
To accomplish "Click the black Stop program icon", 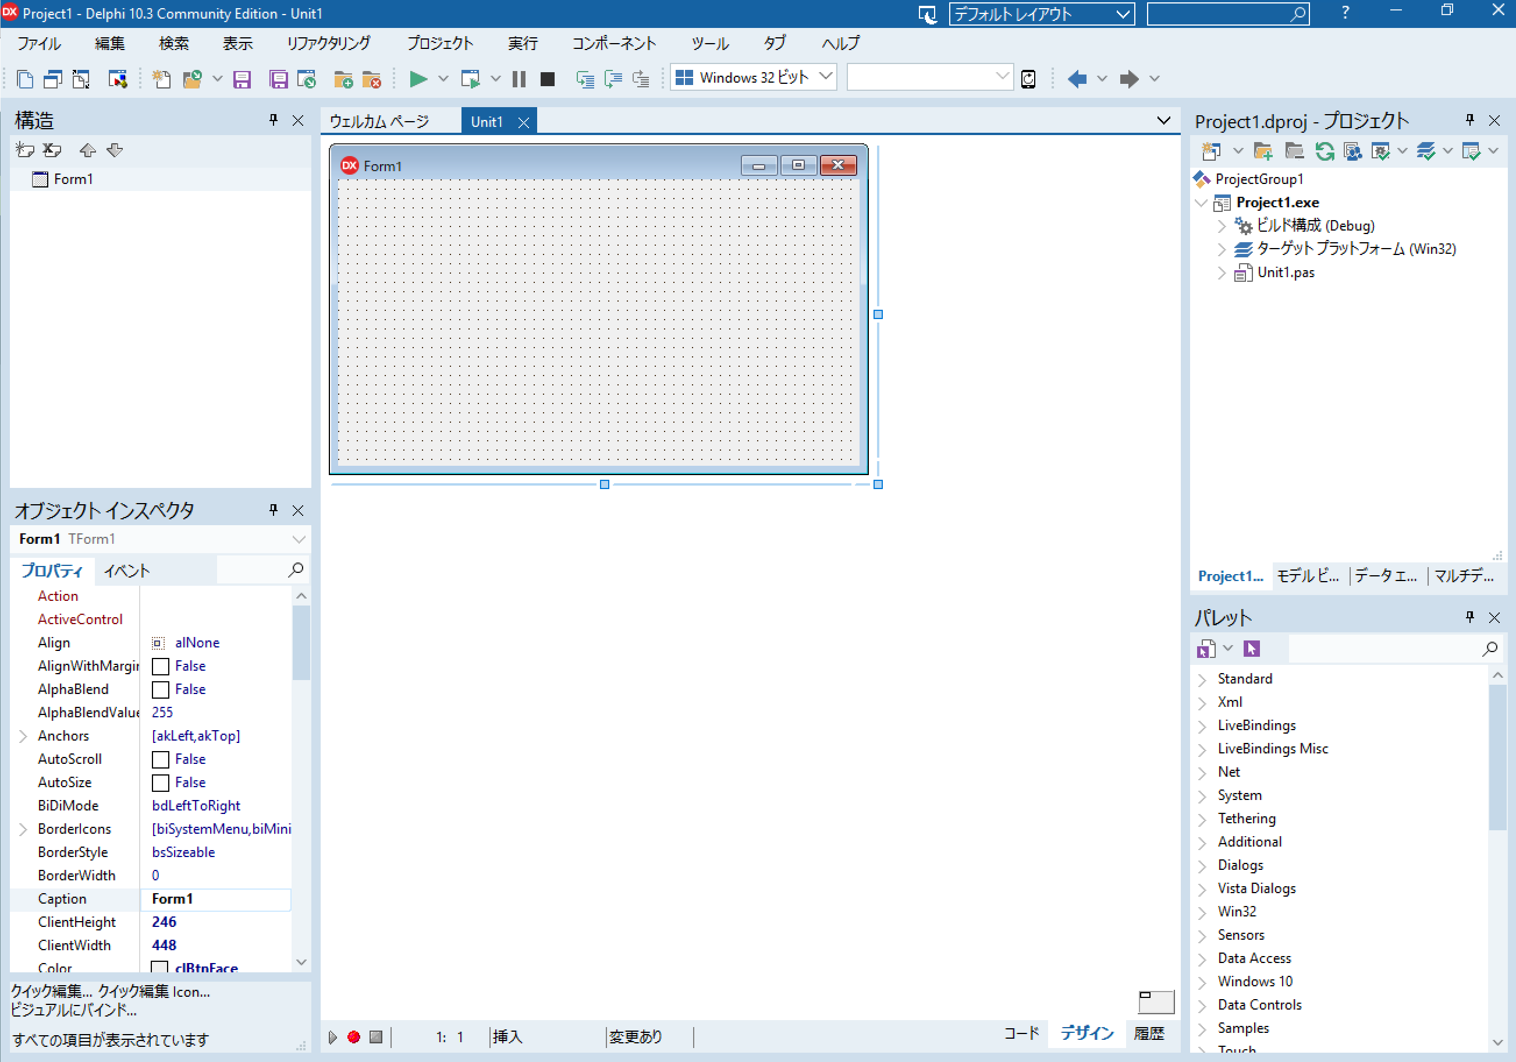I will [x=548, y=79].
